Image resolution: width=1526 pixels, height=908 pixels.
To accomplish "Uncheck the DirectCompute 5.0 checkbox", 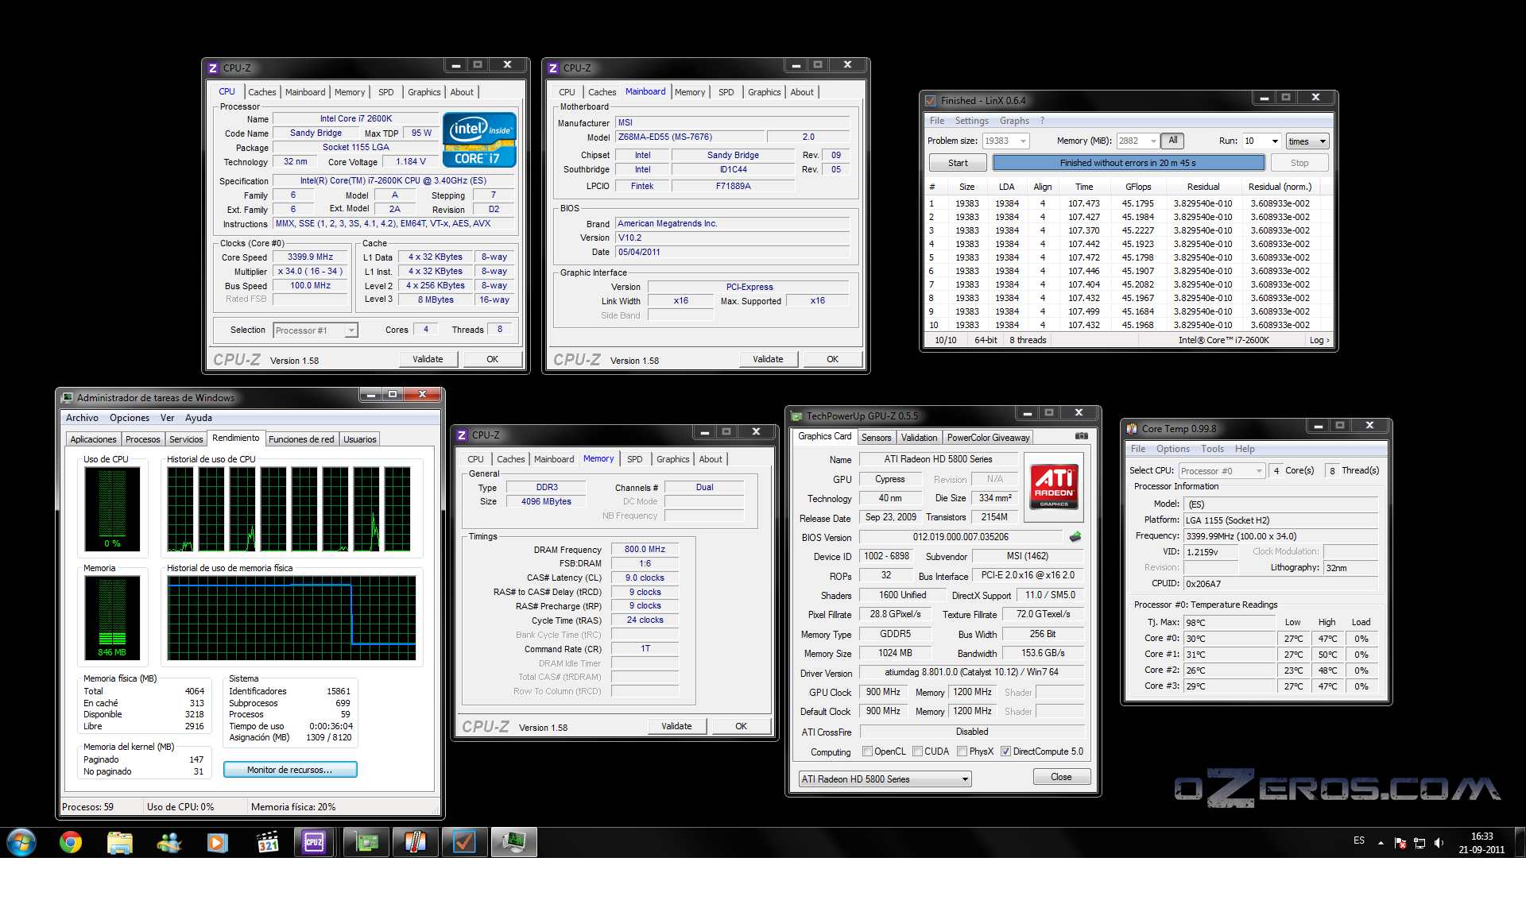I will click(x=1006, y=752).
